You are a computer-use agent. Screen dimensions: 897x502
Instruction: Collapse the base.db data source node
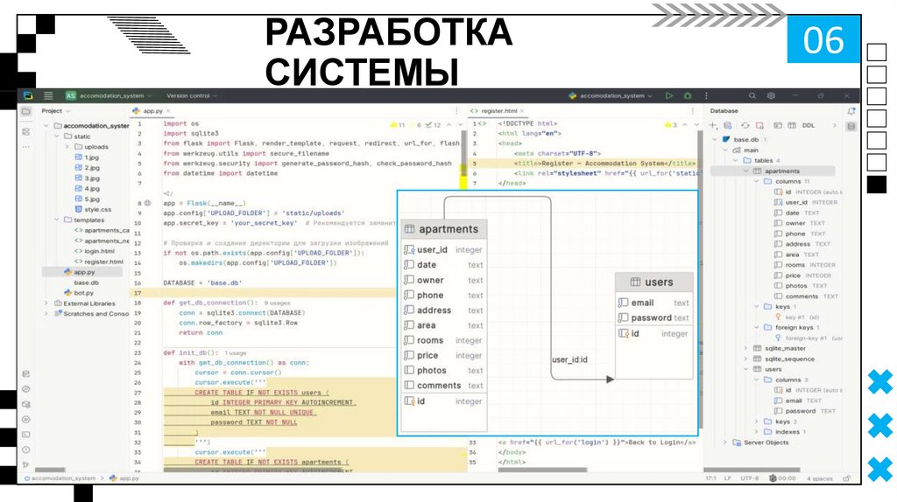pyautogui.click(x=715, y=139)
